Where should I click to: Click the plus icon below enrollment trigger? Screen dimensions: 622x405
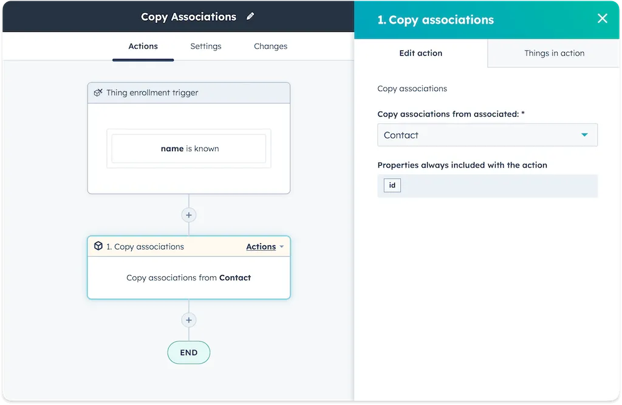pyautogui.click(x=189, y=215)
